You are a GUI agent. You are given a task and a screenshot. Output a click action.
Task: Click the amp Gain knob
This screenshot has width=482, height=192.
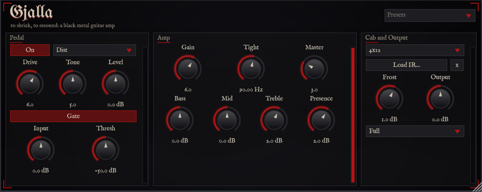(188, 68)
